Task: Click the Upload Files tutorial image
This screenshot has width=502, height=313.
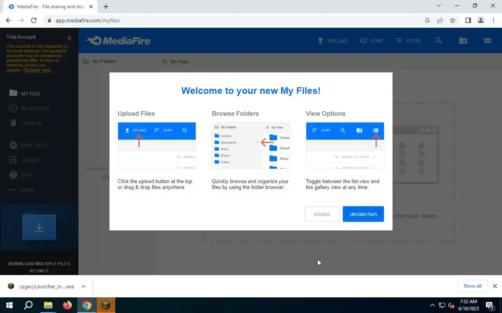Action: point(156,146)
